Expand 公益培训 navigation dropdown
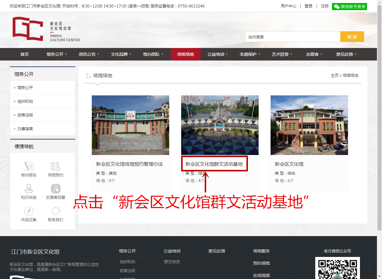Image resolution: width=382 pixels, height=279 pixels. point(218,54)
